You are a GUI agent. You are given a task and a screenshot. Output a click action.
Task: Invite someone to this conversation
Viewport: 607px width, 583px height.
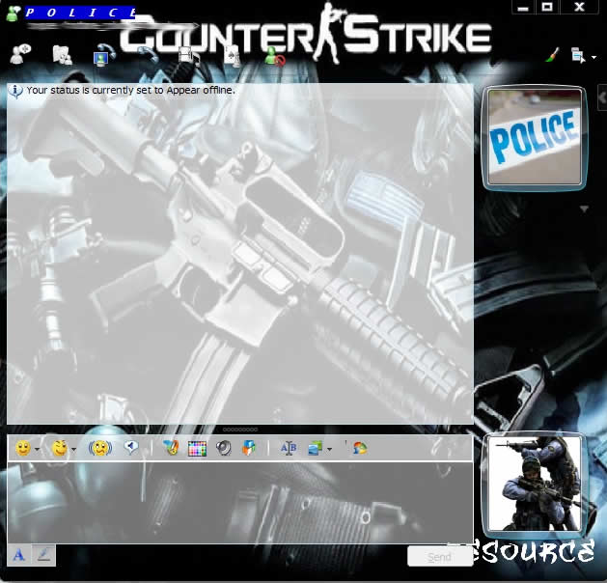tap(20, 55)
